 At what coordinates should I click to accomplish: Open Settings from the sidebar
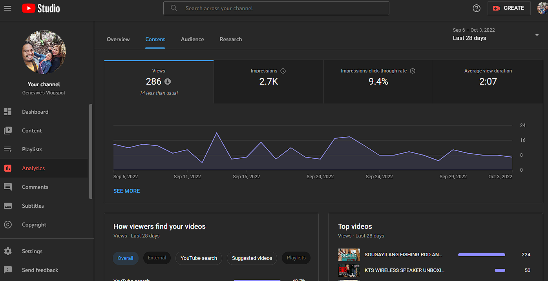(x=44, y=251)
